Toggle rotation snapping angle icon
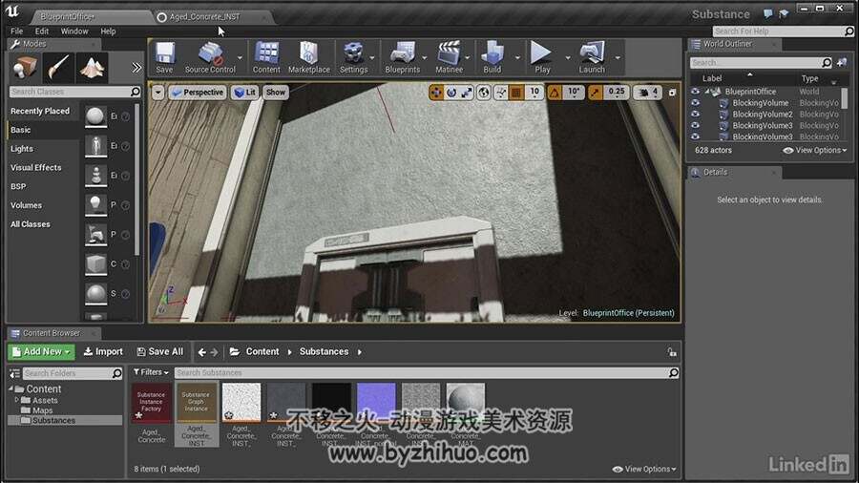Screen dimensions: 859x483 555,93
